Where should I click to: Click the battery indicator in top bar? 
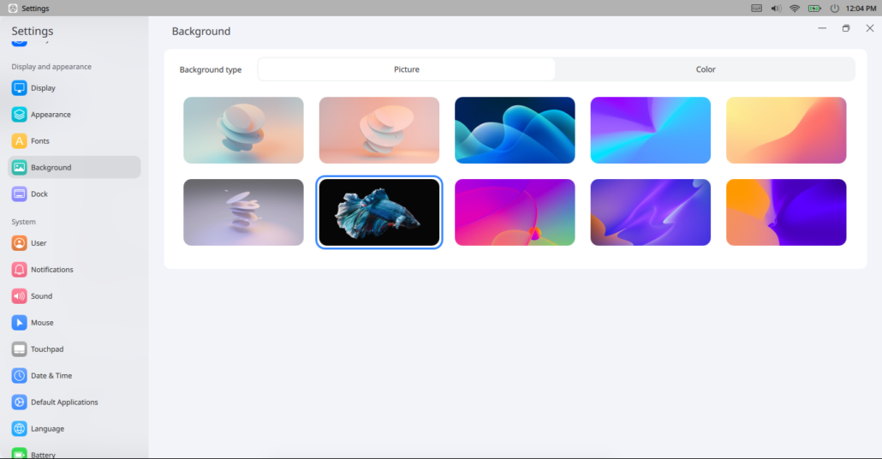(814, 8)
